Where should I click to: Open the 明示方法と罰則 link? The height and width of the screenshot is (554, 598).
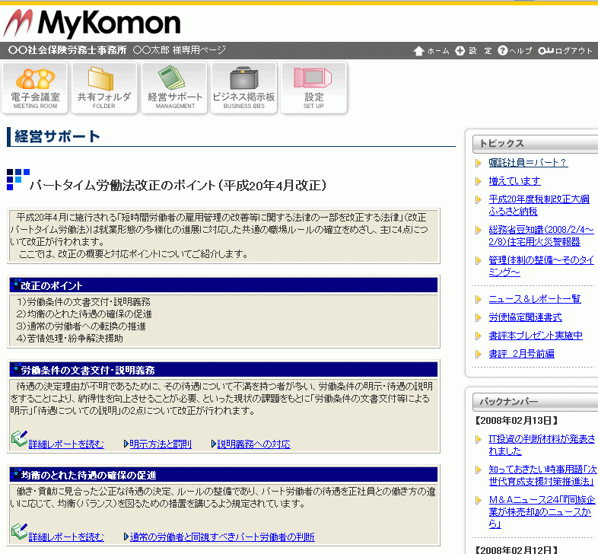(160, 444)
